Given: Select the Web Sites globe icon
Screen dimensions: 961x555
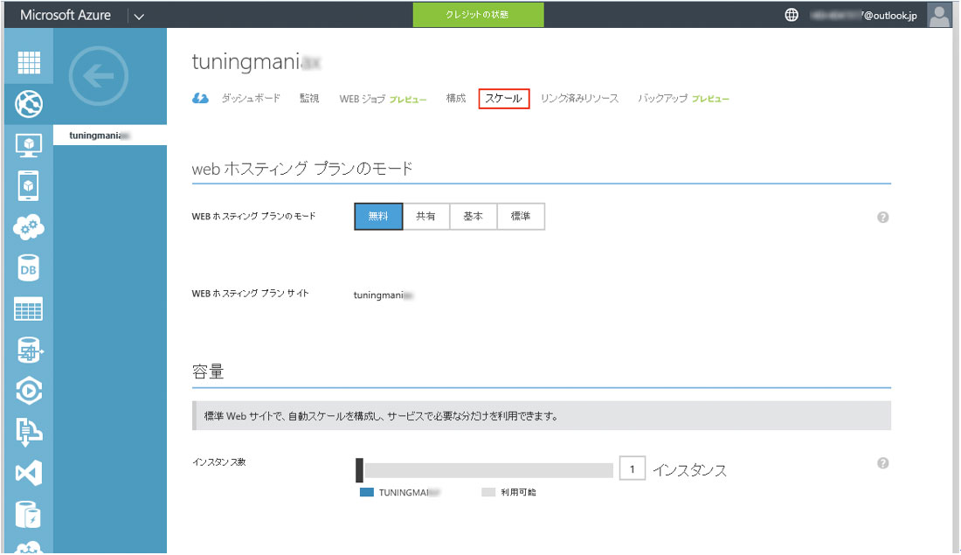Looking at the screenshot, I should 29,104.
